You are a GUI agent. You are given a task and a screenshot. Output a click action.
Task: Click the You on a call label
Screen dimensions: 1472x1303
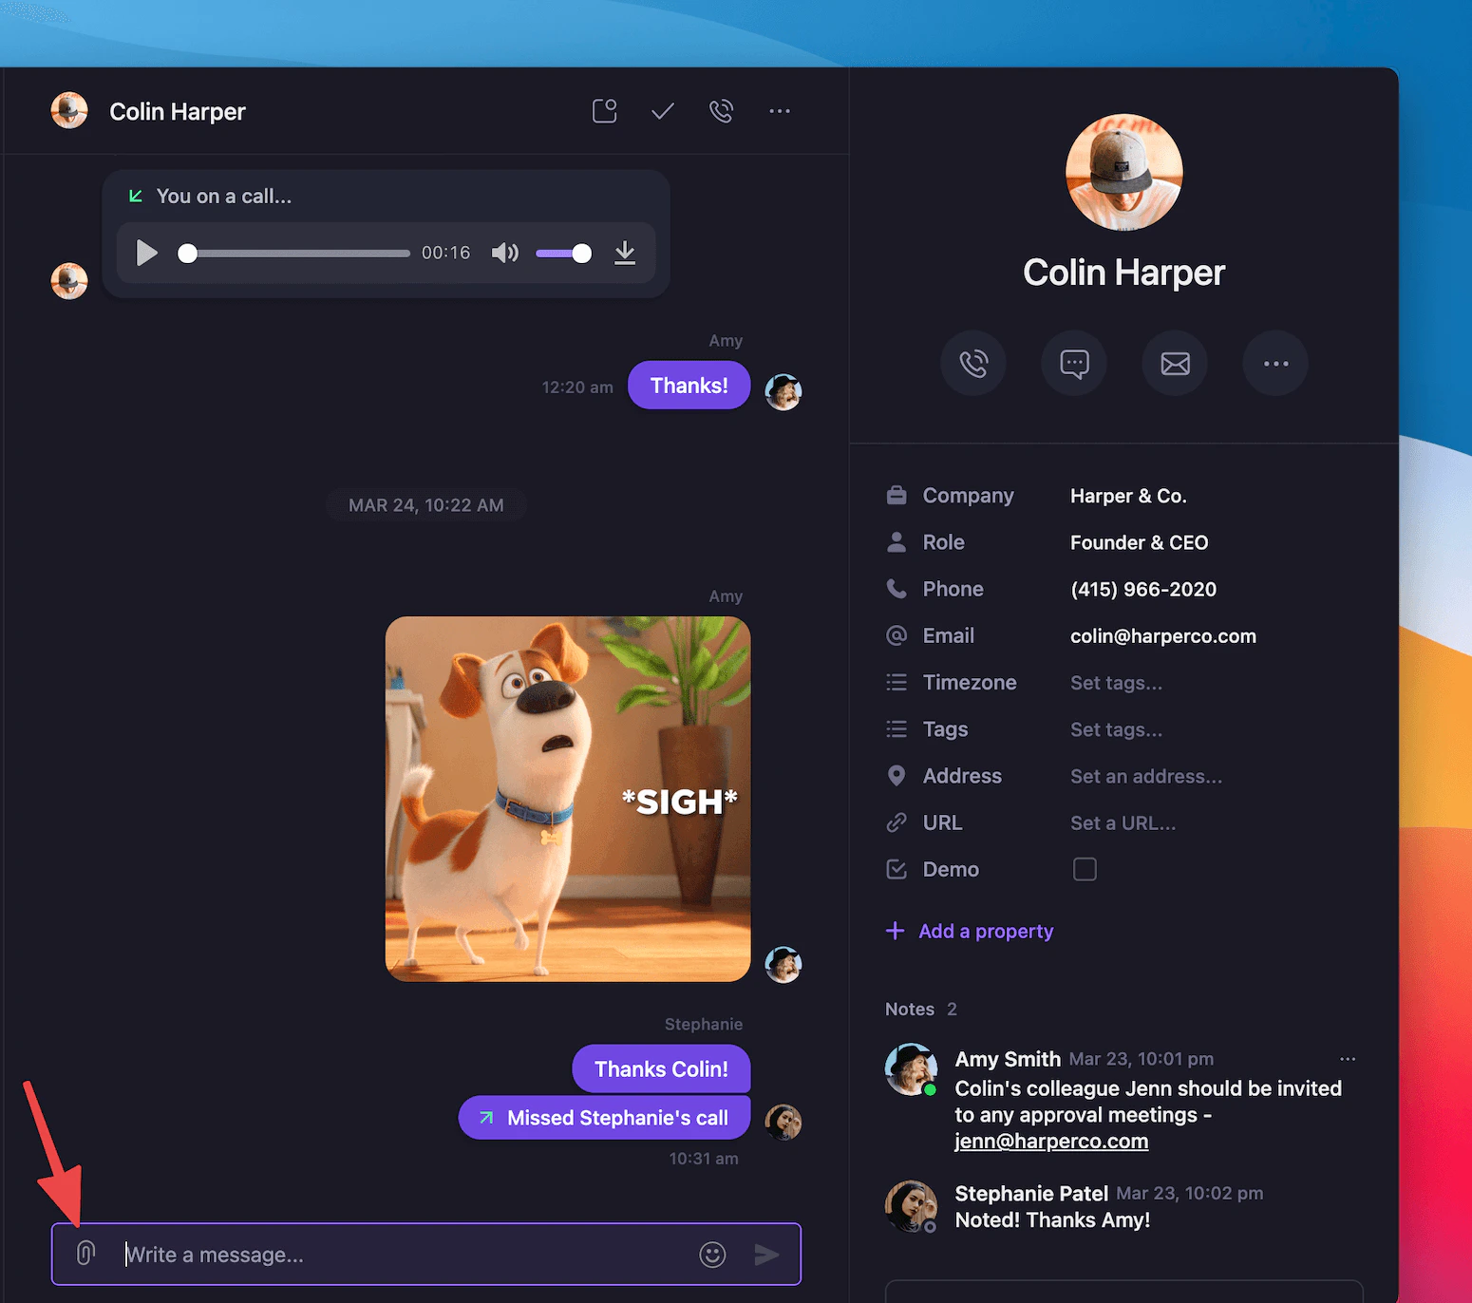point(224,196)
